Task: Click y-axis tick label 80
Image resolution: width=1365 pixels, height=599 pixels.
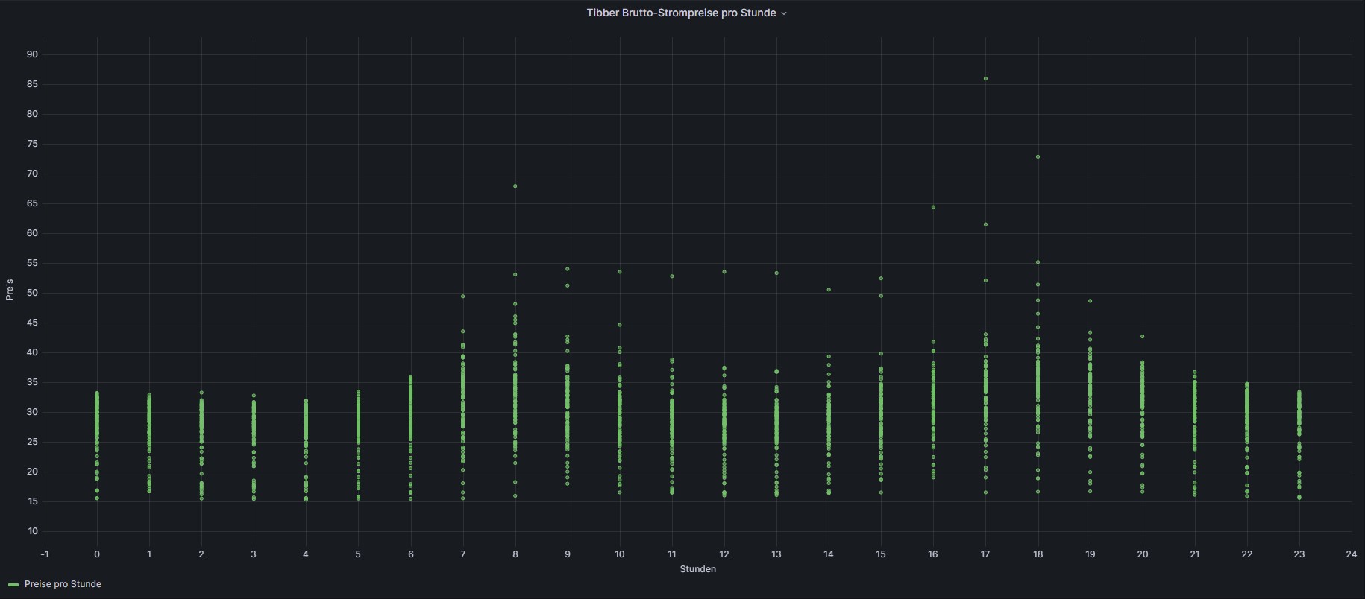Action: click(x=32, y=114)
